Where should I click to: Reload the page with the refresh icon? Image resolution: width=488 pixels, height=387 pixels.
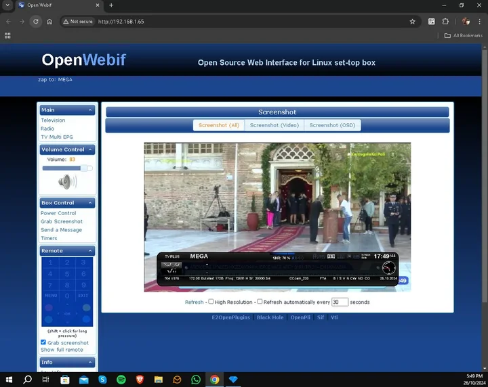tap(36, 21)
